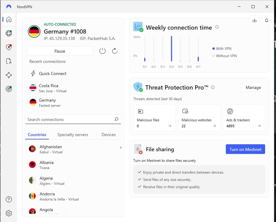The width and height of the screenshot is (276, 222).
Task: Show info for Weekly connection time
Action: click(x=217, y=27)
